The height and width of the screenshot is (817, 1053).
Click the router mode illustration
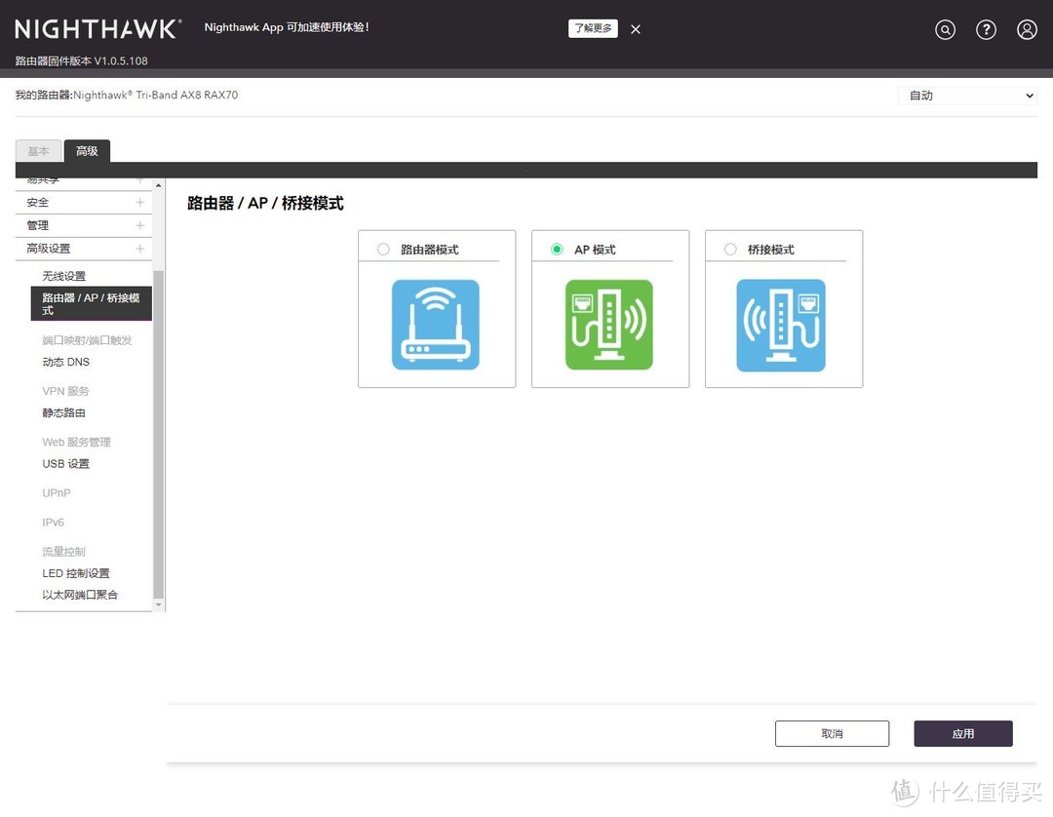click(436, 325)
